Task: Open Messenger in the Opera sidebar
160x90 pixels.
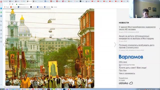Action: pyautogui.click(x=1, y=8)
